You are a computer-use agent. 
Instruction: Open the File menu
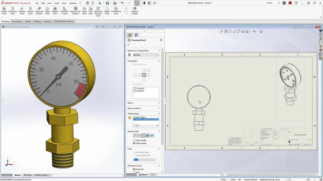tap(37, 3)
